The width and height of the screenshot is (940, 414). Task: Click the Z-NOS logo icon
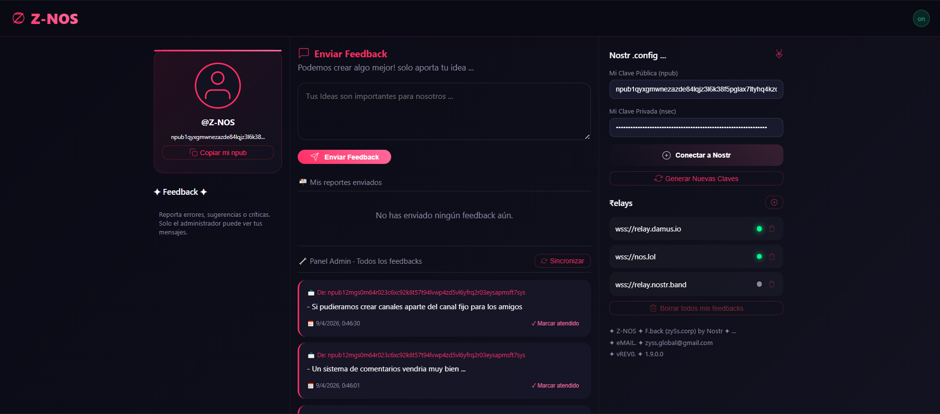pyautogui.click(x=19, y=19)
